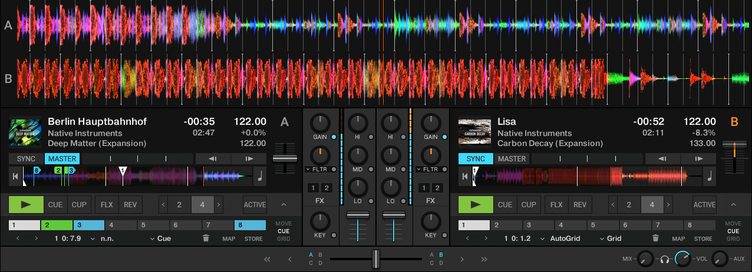Click the STORE button on Deck A
This screenshot has height=272, width=752.
pyautogui.click(x=253, y=238)
